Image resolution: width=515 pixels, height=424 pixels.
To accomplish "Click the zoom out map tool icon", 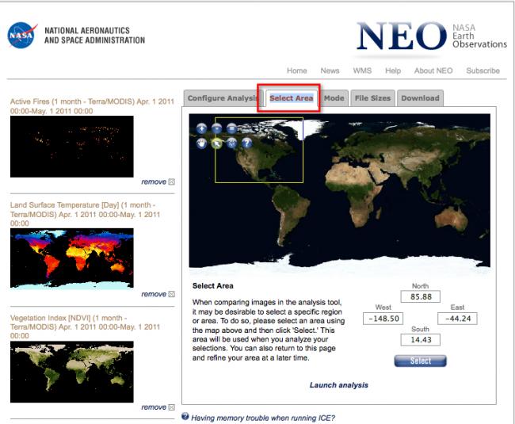I will point(216,128).
